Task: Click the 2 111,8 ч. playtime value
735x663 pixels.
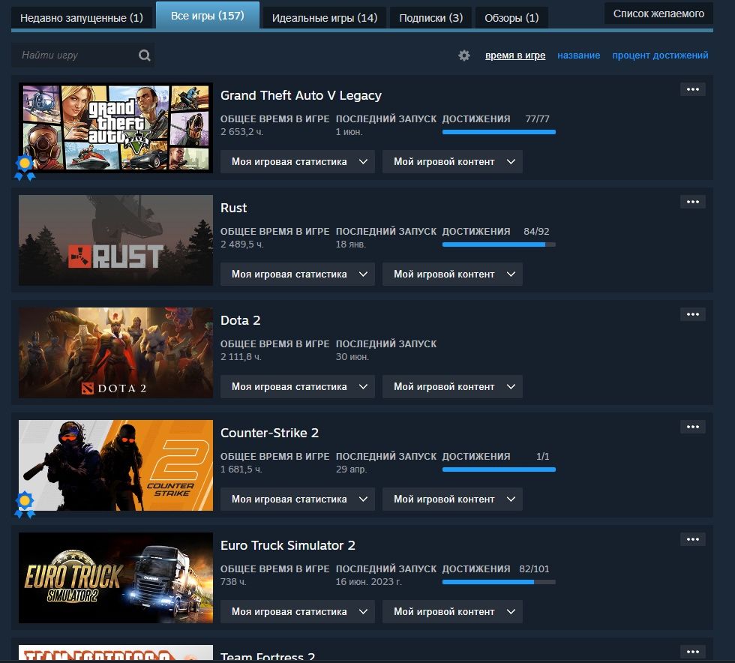Action: point(241,357)
